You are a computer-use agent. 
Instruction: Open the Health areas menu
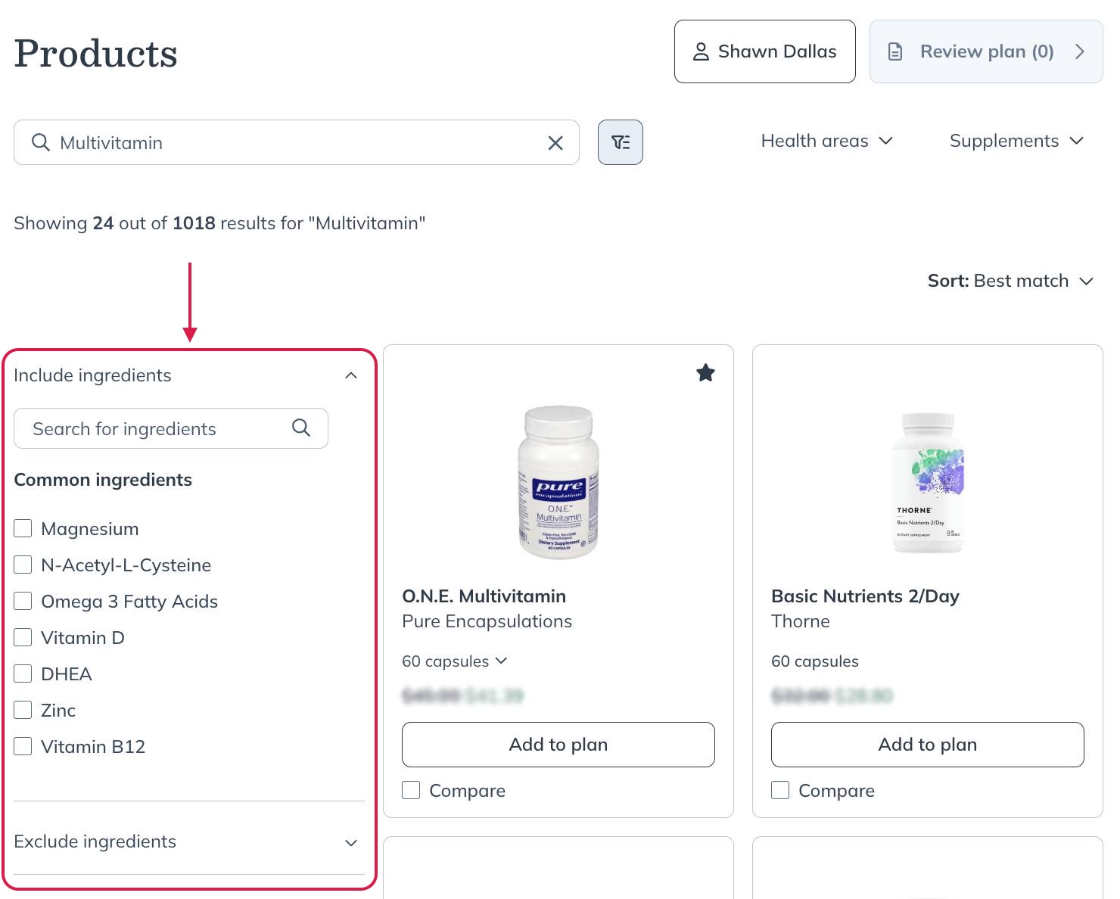coord(826,141)
